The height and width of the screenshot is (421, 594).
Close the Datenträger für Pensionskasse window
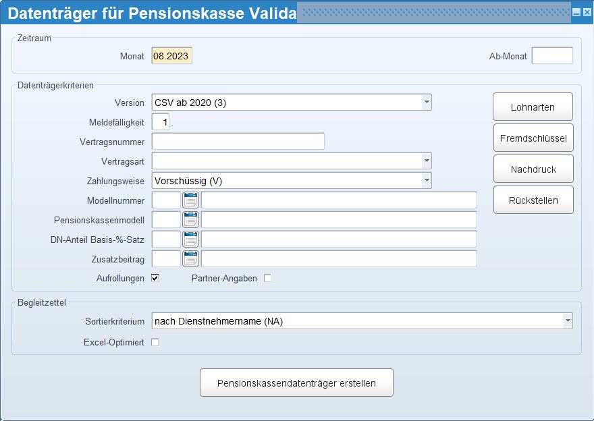click(x=587, y=13)
